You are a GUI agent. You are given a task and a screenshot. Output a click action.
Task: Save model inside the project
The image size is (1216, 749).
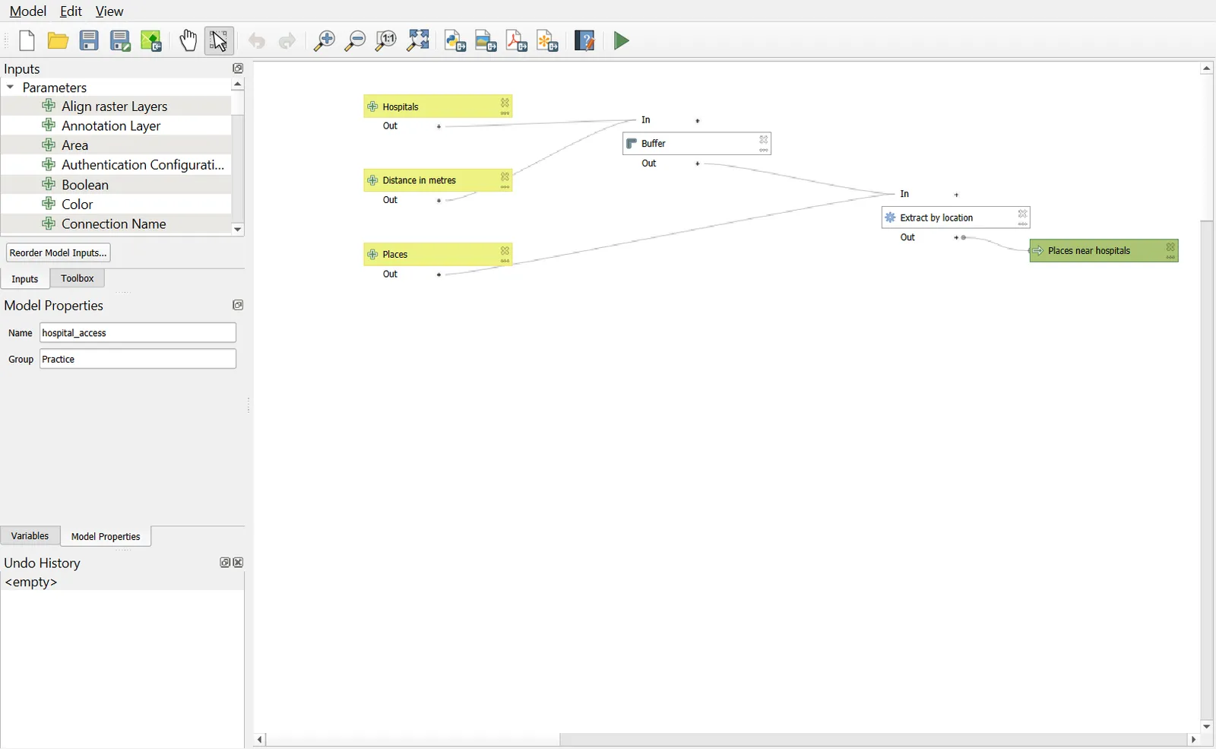coord(151,41)
